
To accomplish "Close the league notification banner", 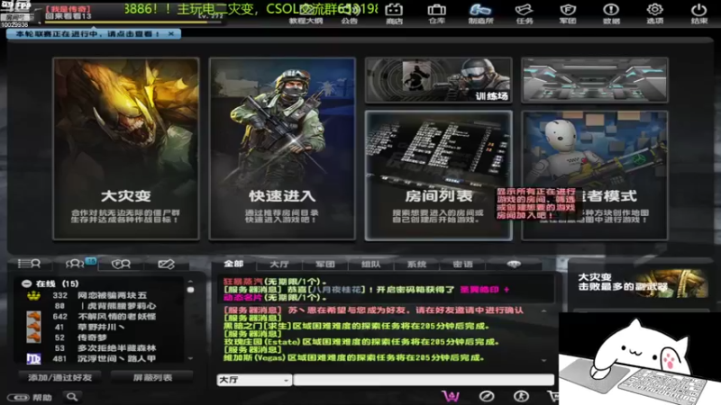I will 171,33.
